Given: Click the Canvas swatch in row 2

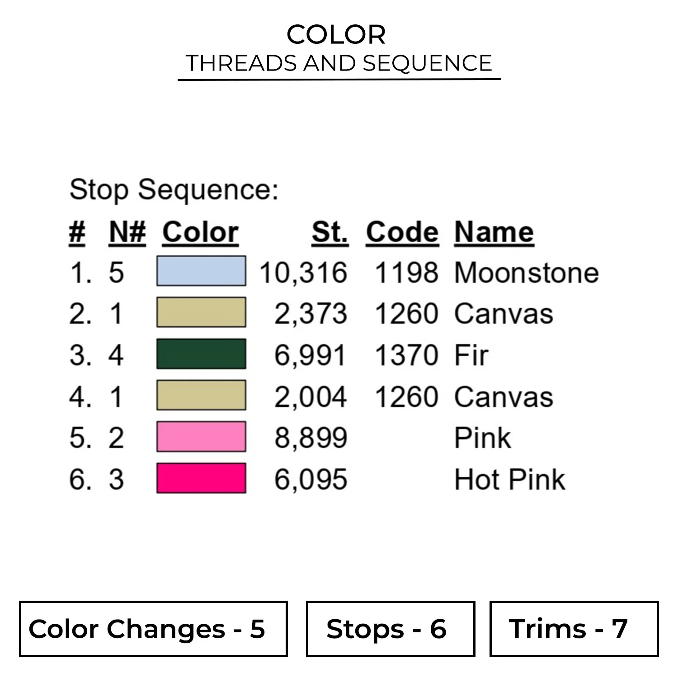Looking at the screenshot, I should point(201,312).
